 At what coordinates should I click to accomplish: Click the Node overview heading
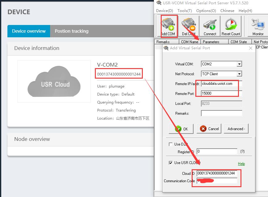pyautogui.click(x=32, y=139)
